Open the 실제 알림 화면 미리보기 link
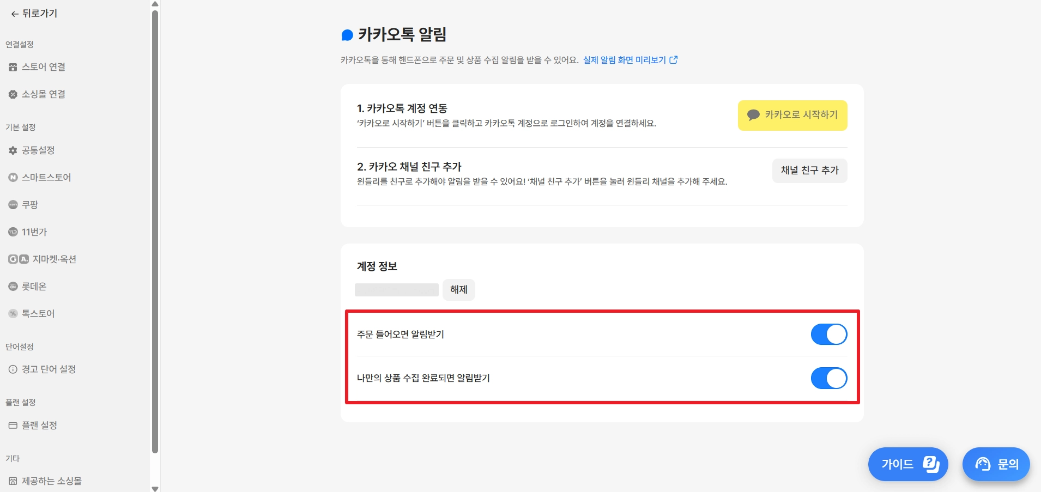Viewport: 1041px width, 492px height. pos(625,60)
